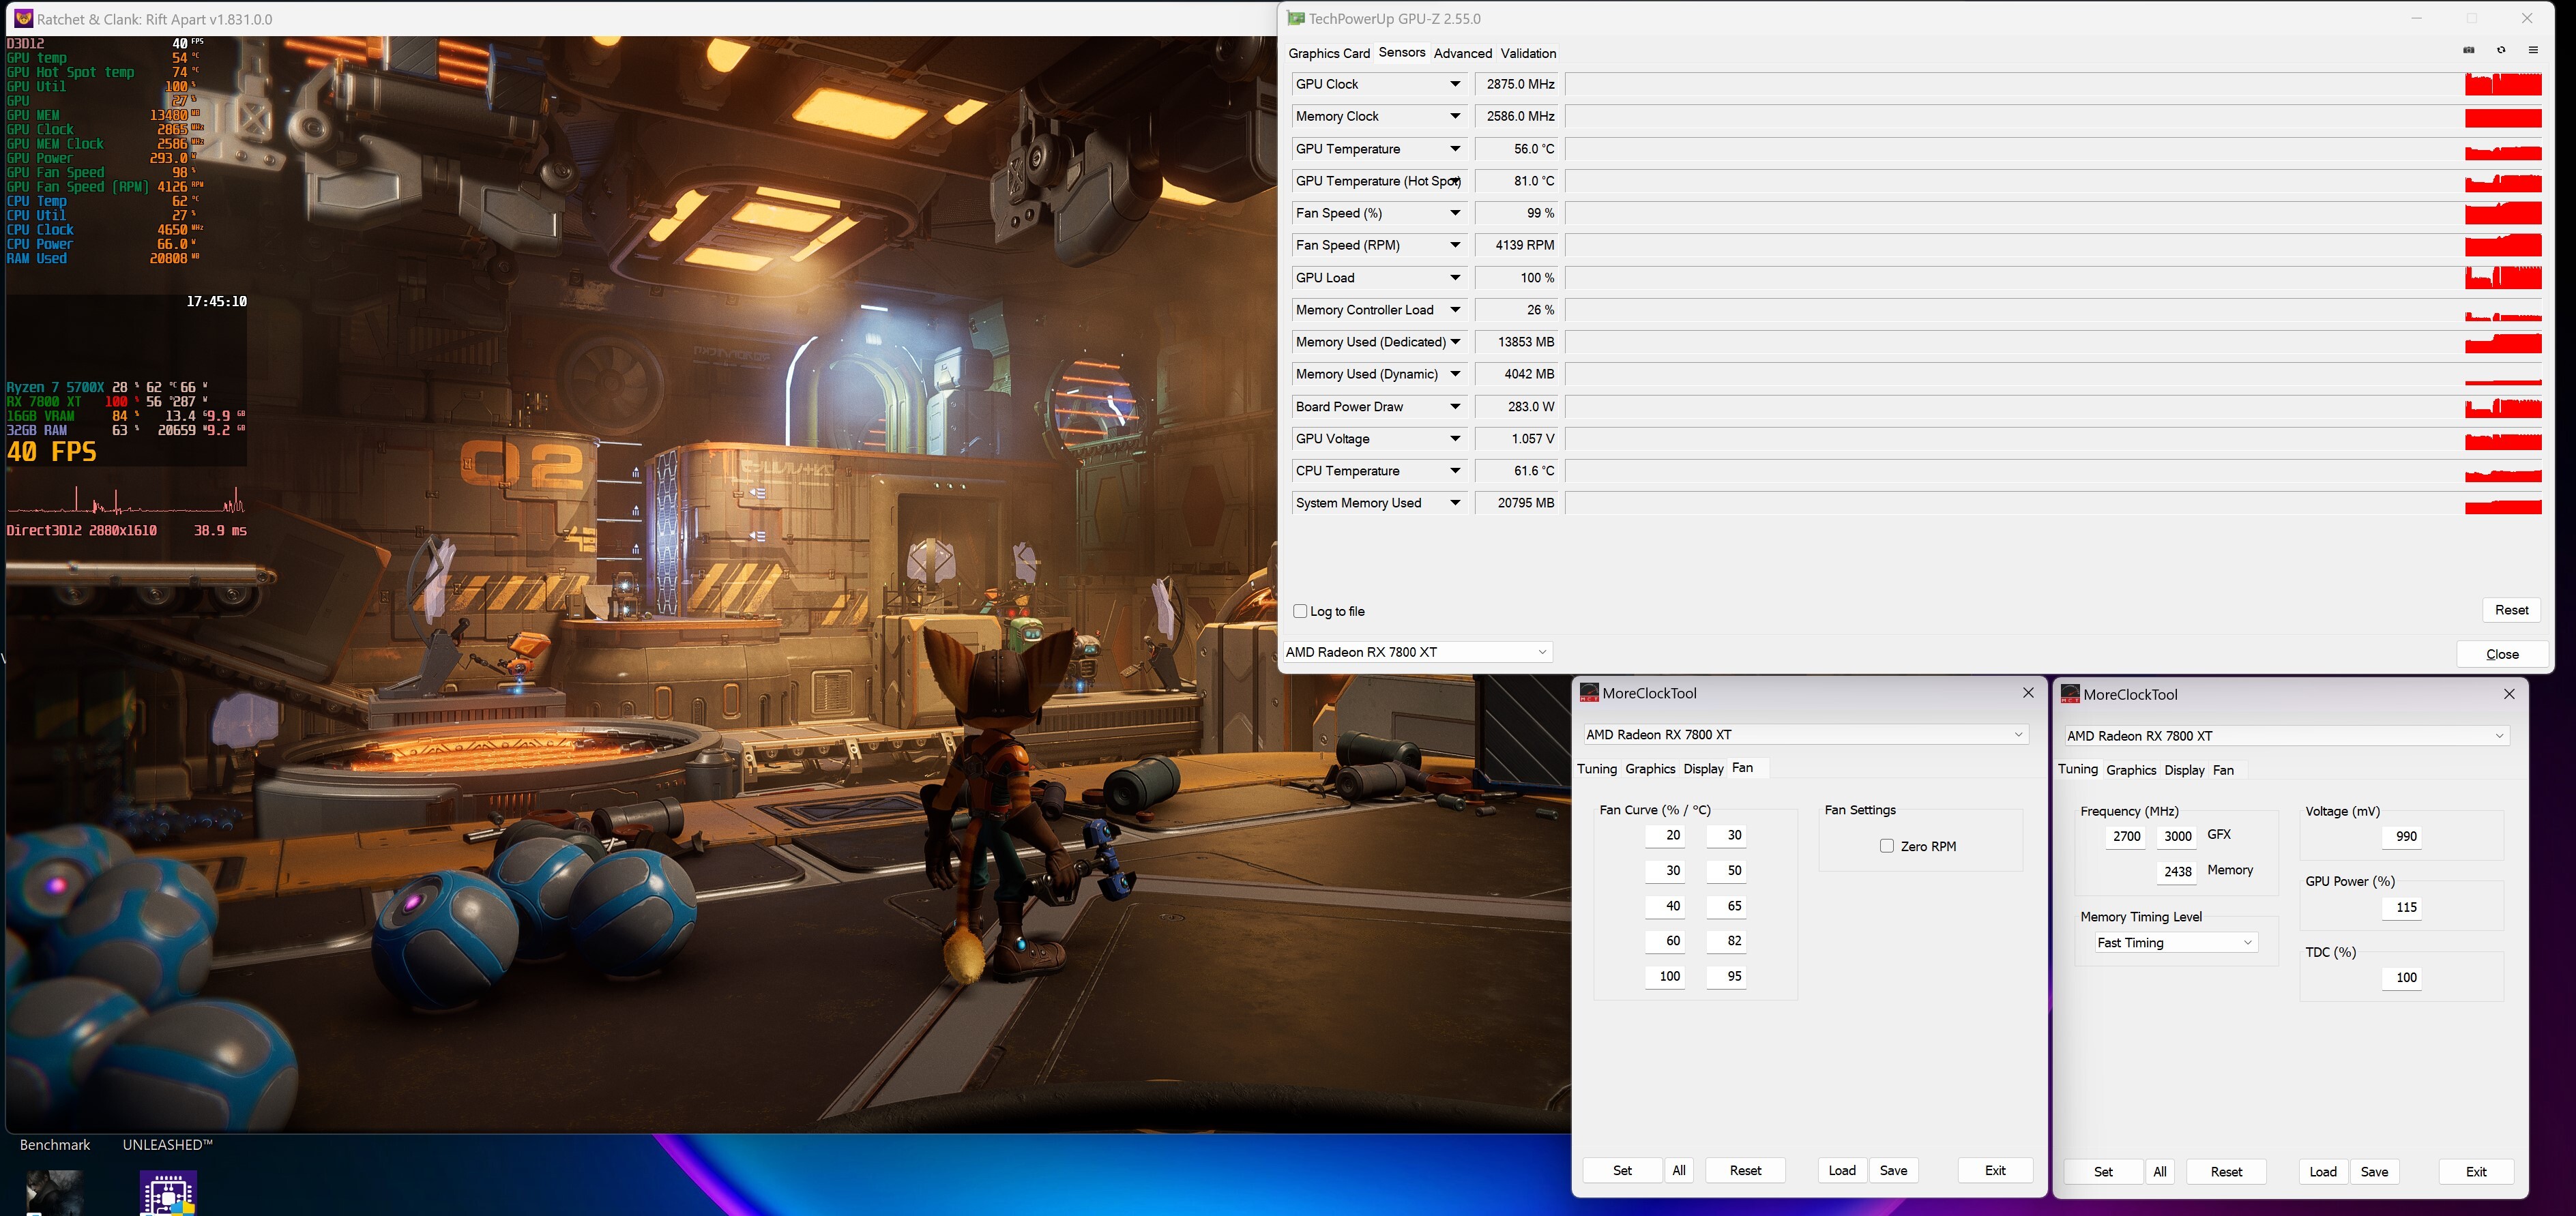
Task: Expand the Fan Speed (RPM) sensor dropdown
Action: 1455,245
